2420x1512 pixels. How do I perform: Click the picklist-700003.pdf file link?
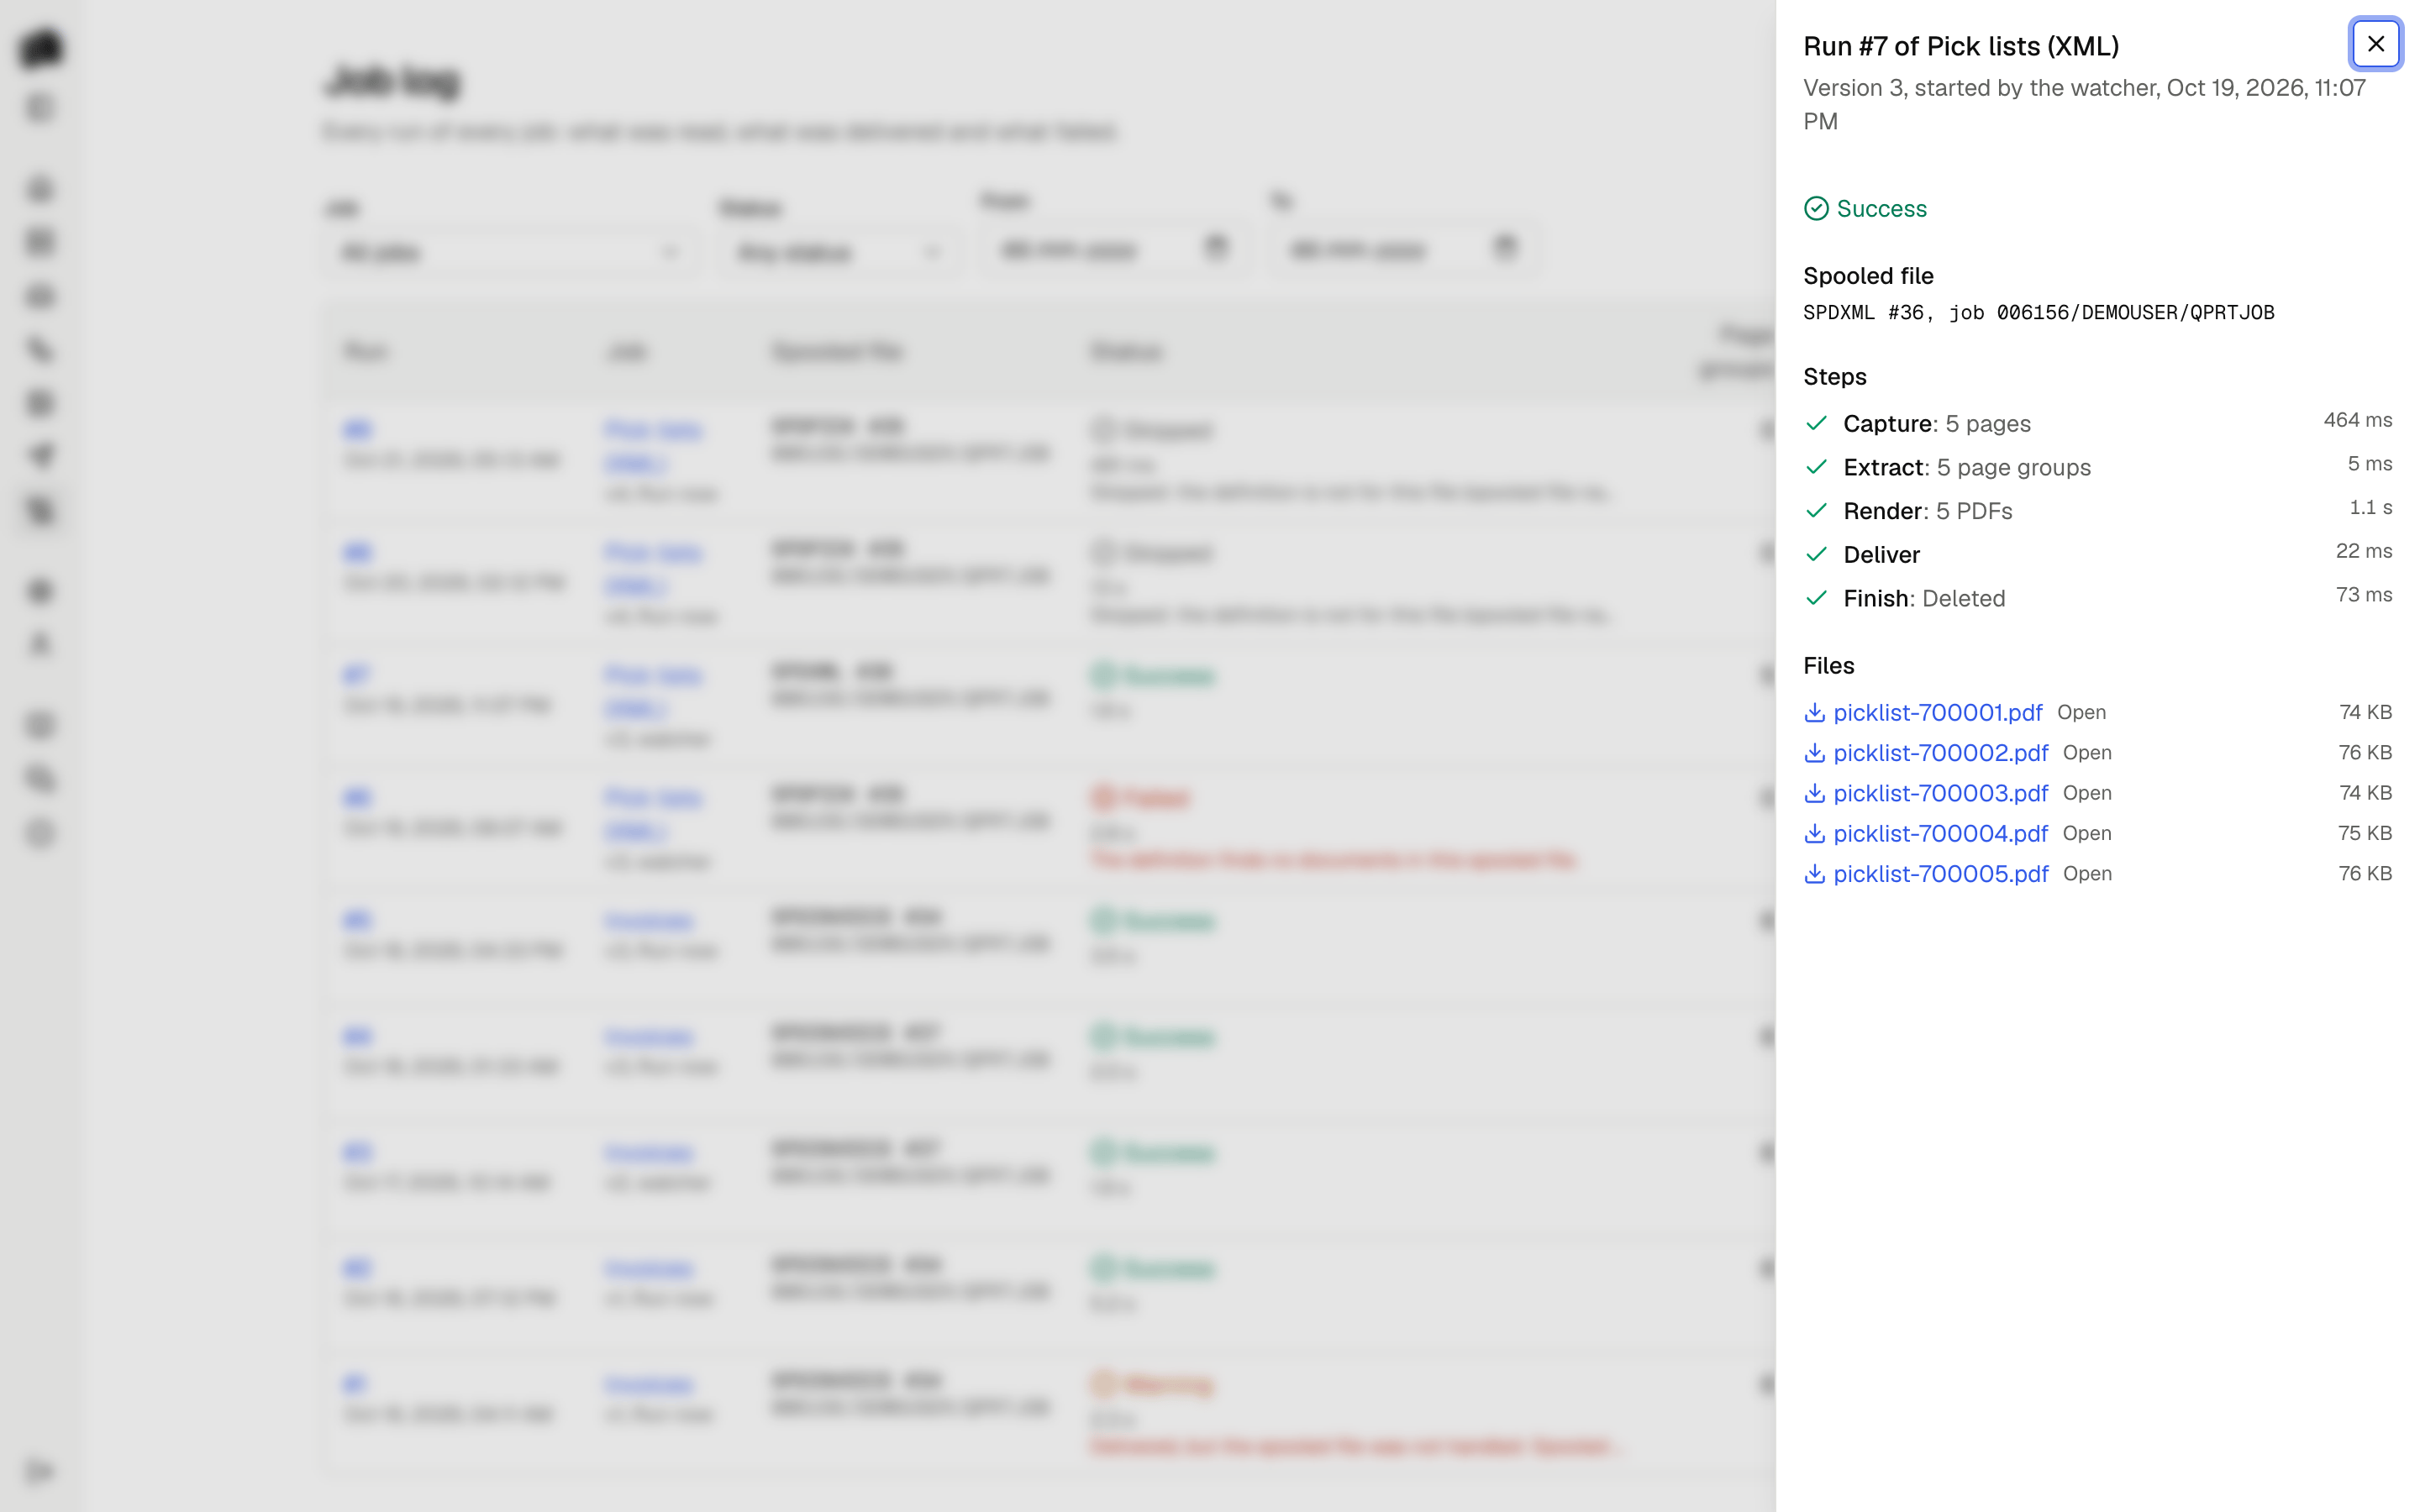[x=1940, y=793]
